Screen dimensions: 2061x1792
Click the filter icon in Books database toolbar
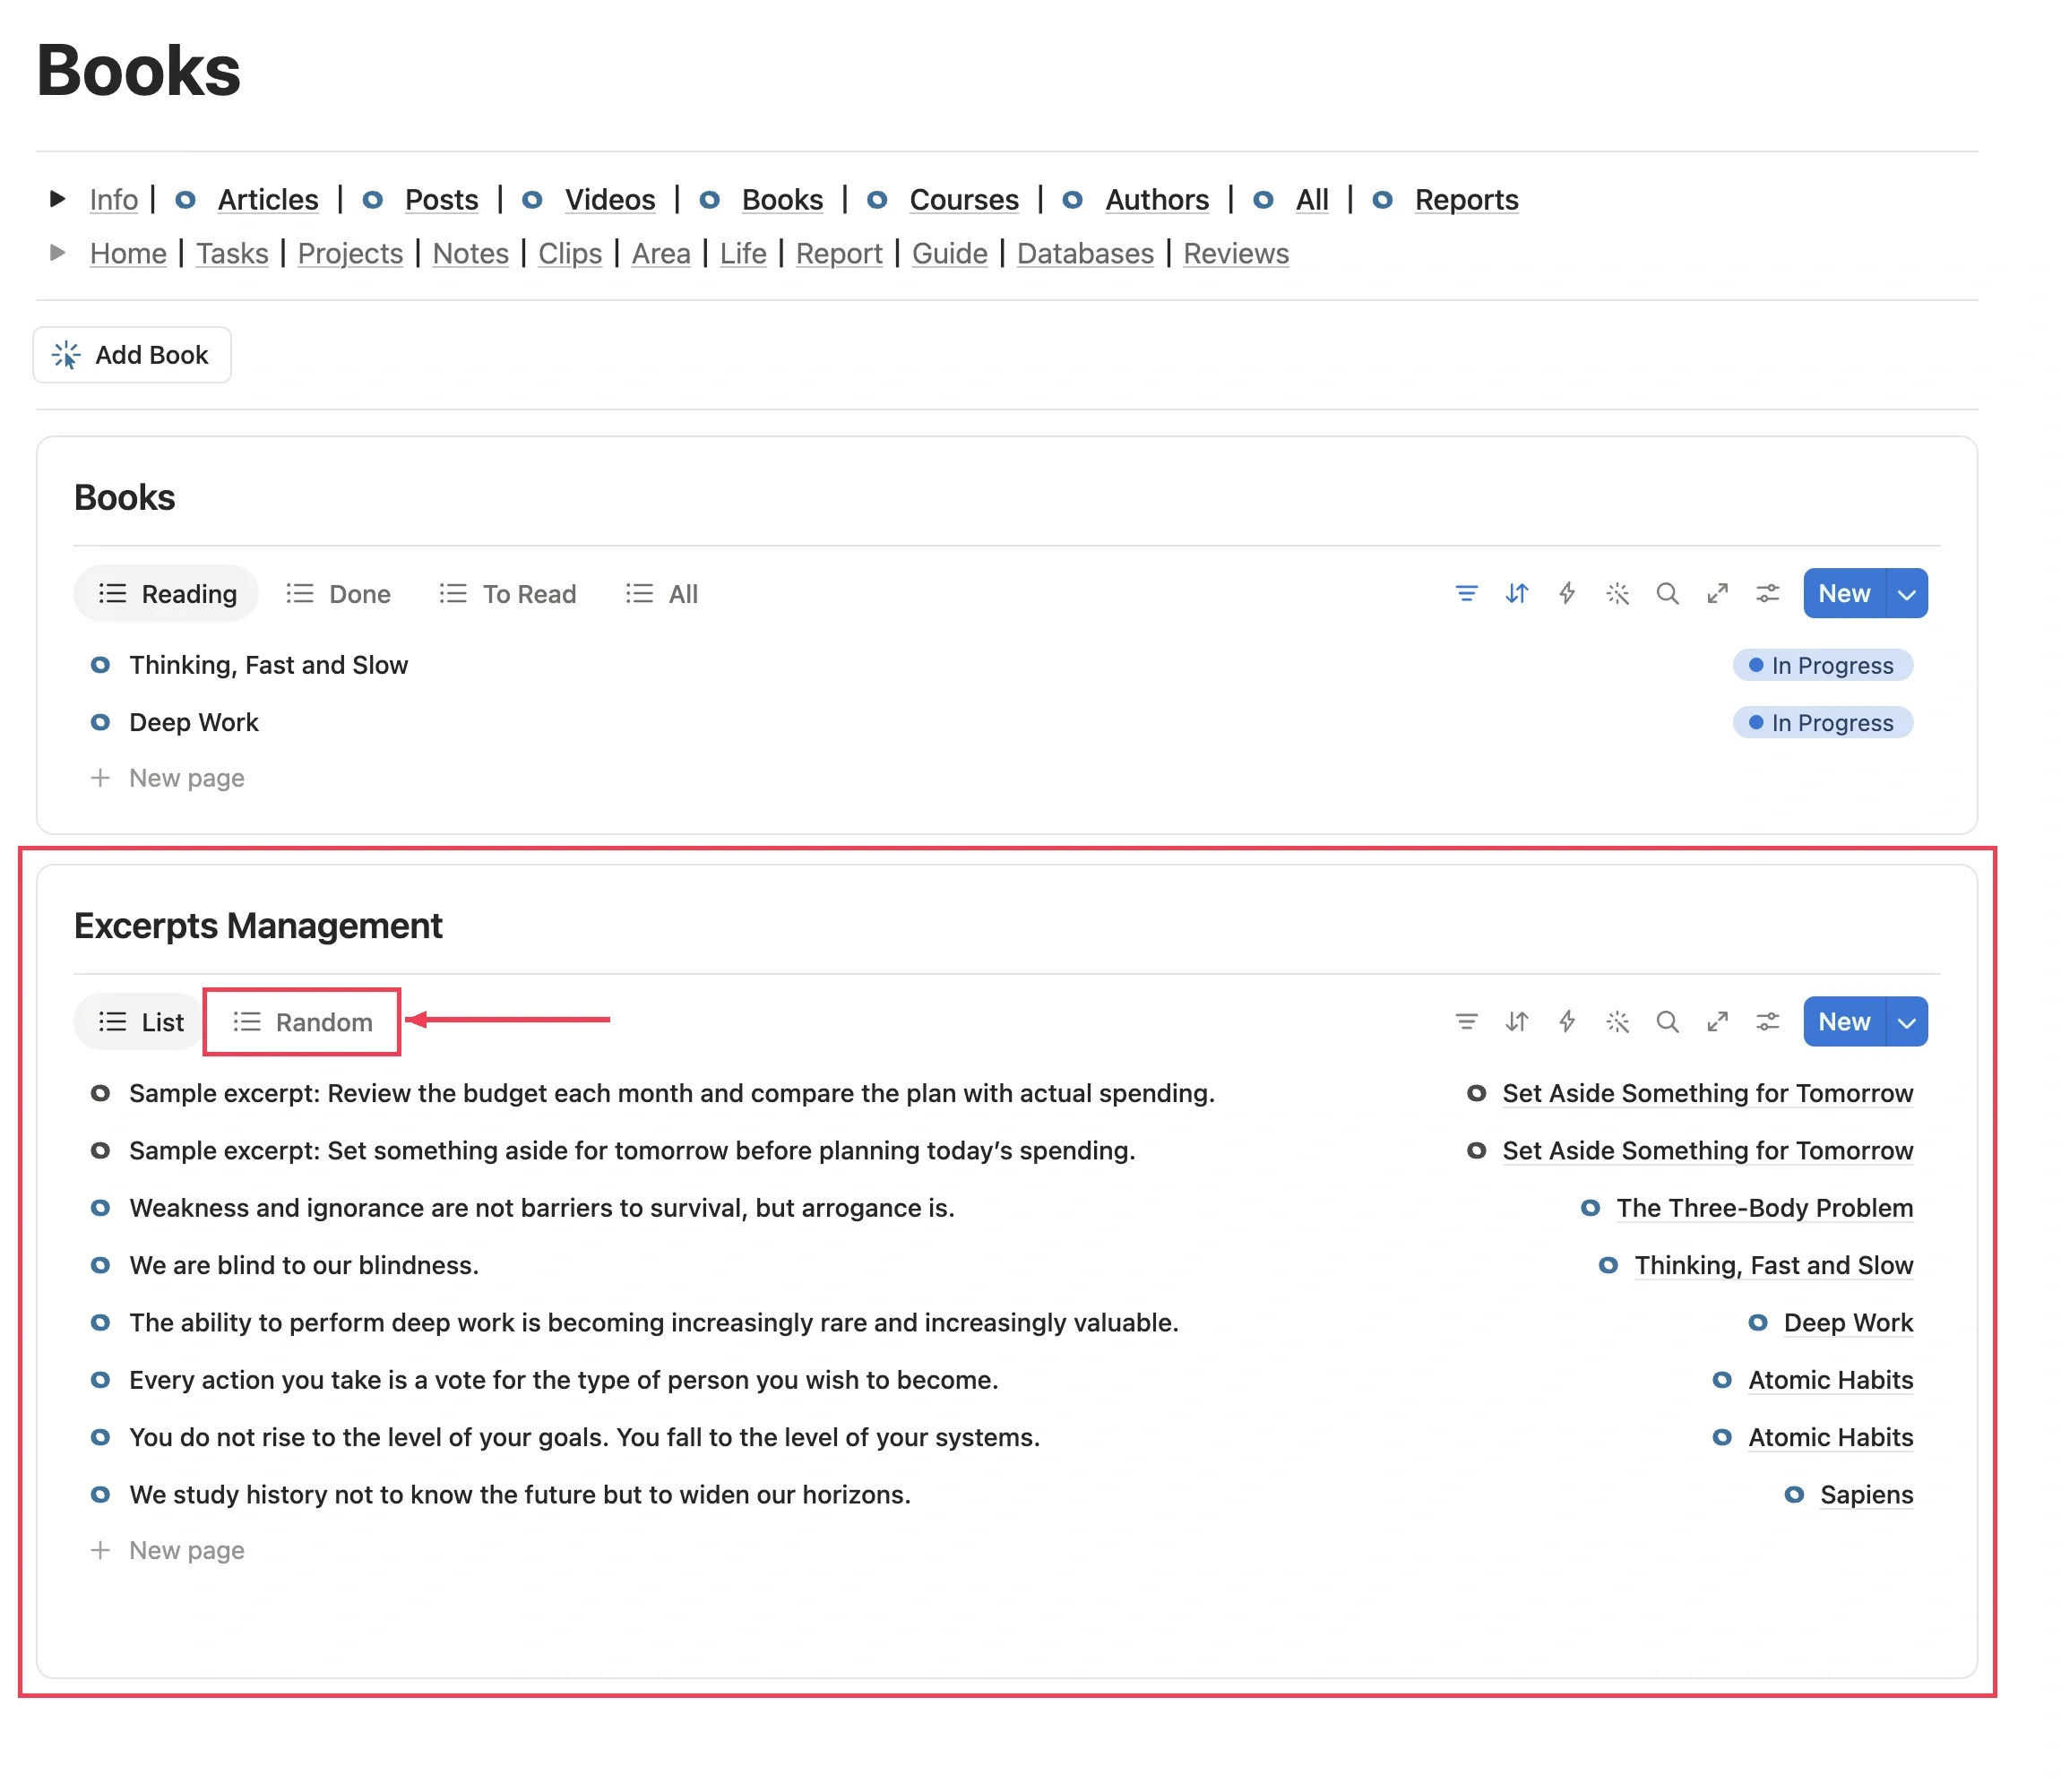tap(1466, 594)
